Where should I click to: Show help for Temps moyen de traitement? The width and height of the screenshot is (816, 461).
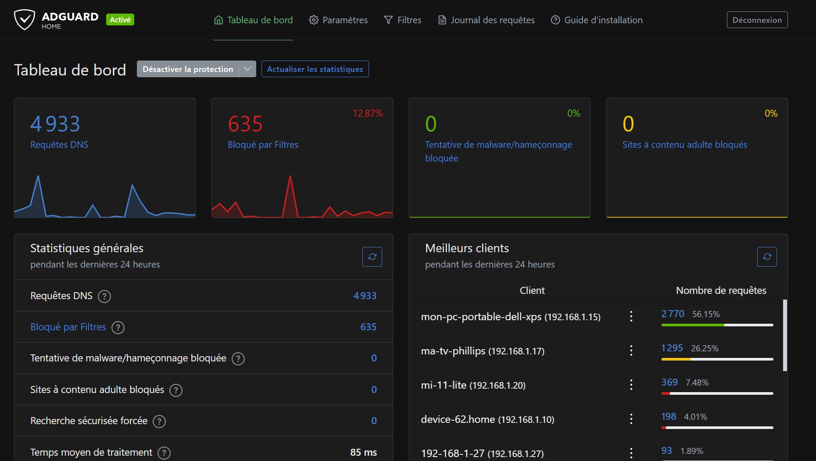tap(164, 453)
